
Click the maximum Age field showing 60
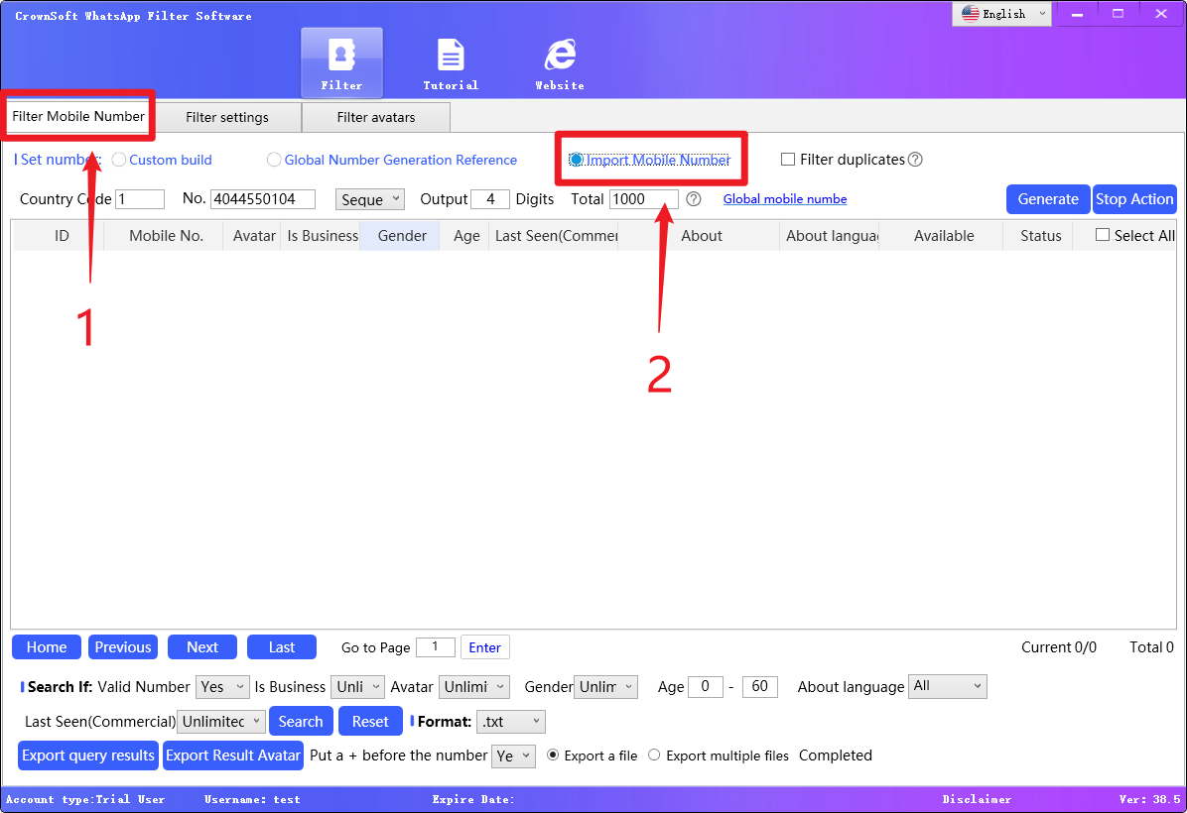pyautogui.click(x=760, y=686)
